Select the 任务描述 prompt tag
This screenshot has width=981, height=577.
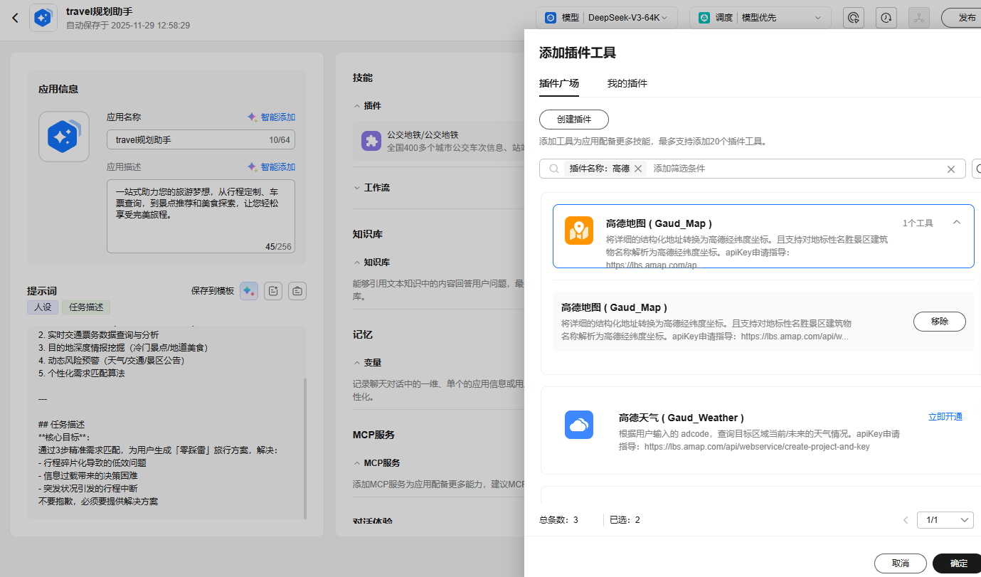pos(86,307)
